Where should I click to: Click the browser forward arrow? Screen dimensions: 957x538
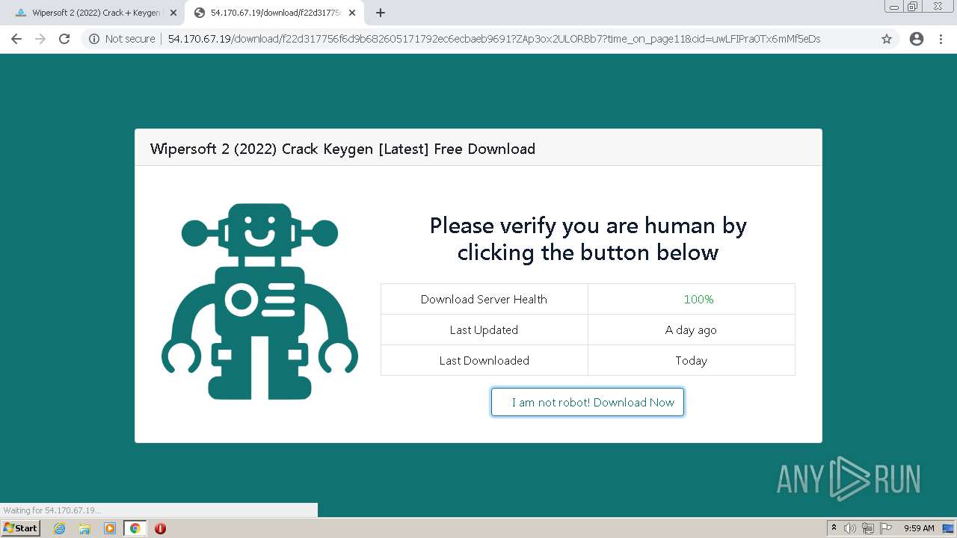pos(40,39)
